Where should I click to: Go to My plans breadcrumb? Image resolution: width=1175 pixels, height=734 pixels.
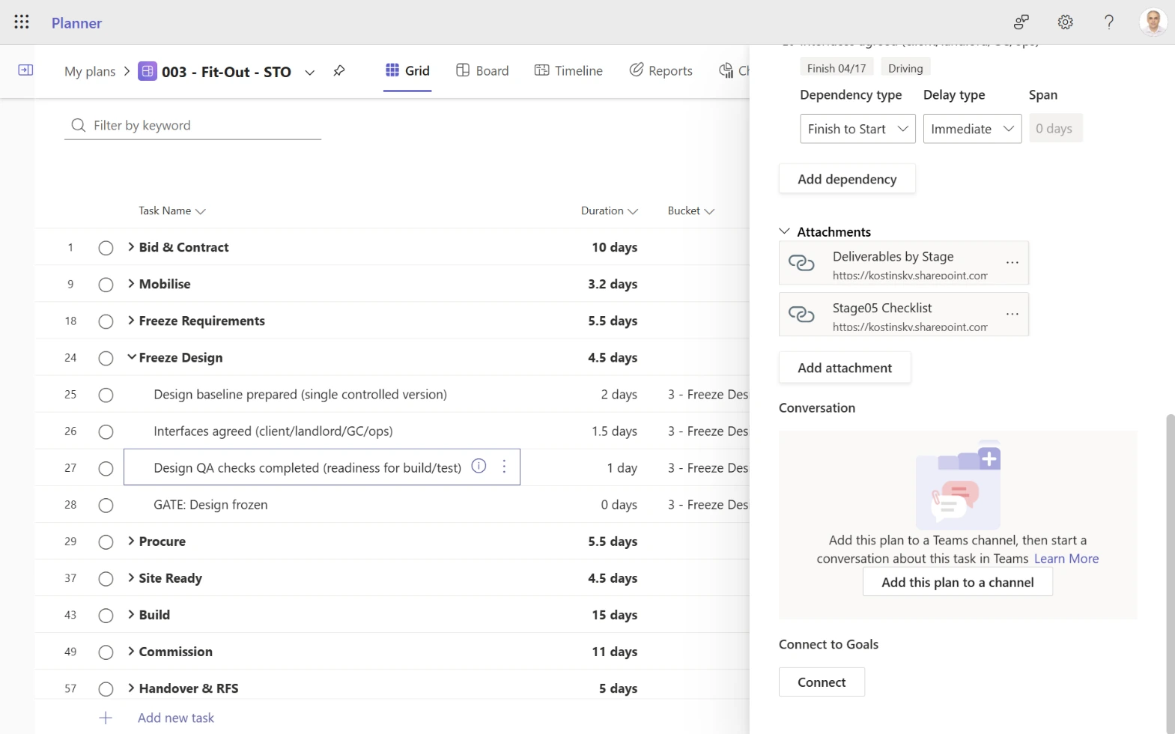pyautogui.click(x=90, y=71)
